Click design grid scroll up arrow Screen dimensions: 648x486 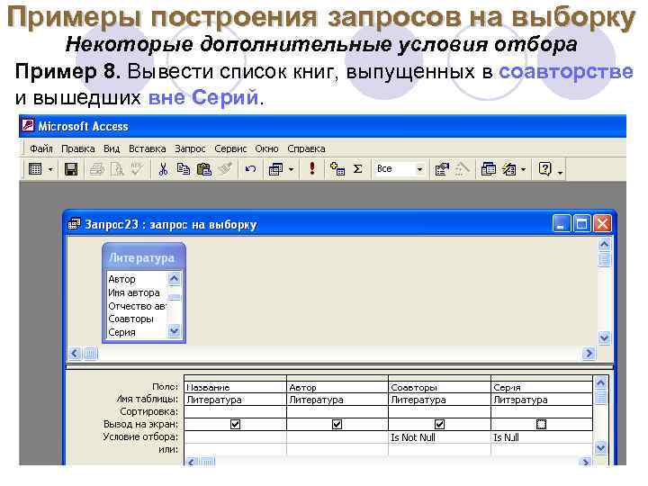click(600, 383)
